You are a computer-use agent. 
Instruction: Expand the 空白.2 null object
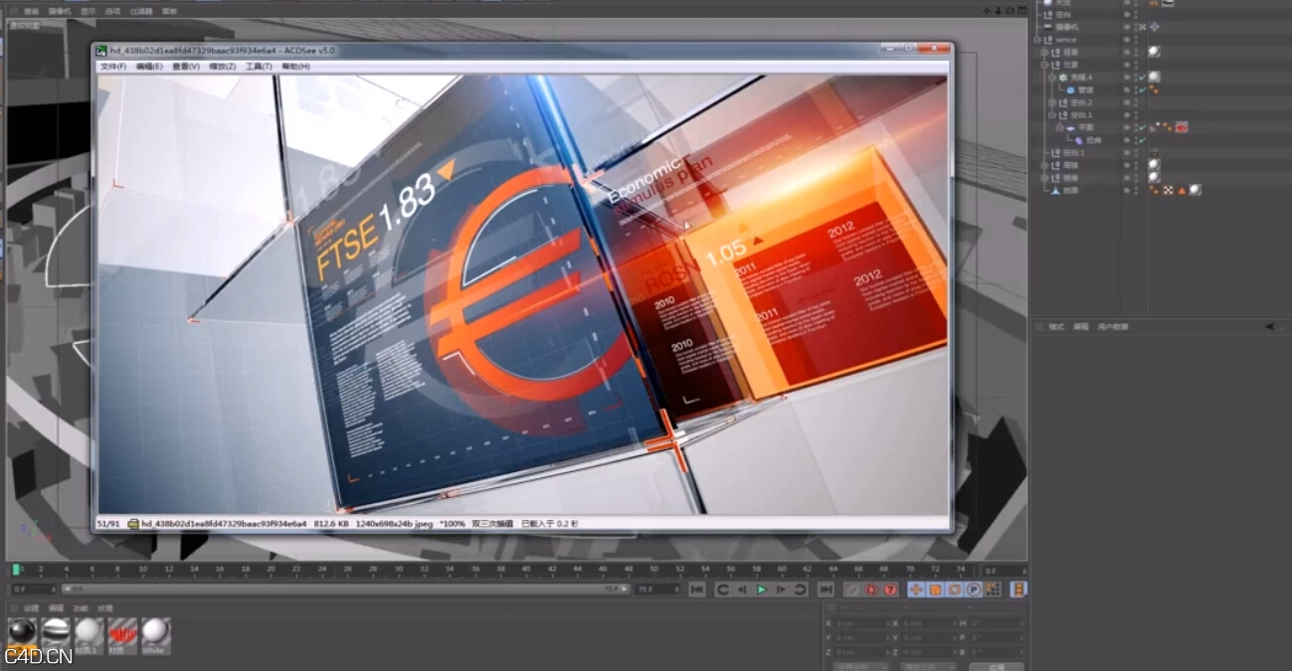click(1051, 102)
